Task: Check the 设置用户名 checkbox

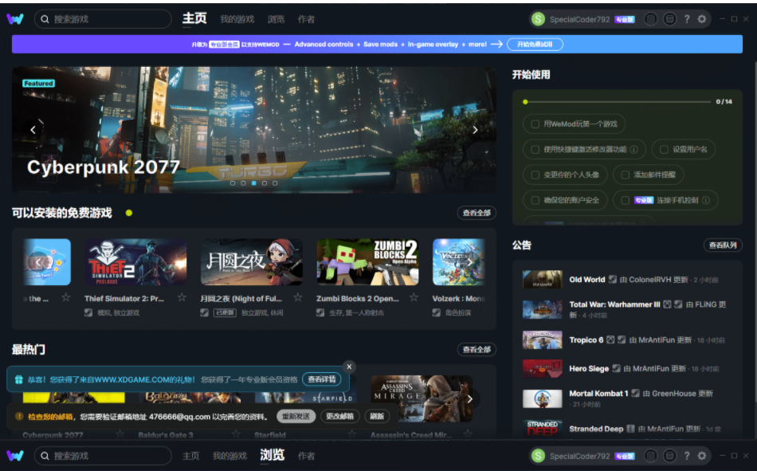Action: [x=664, y=149]
